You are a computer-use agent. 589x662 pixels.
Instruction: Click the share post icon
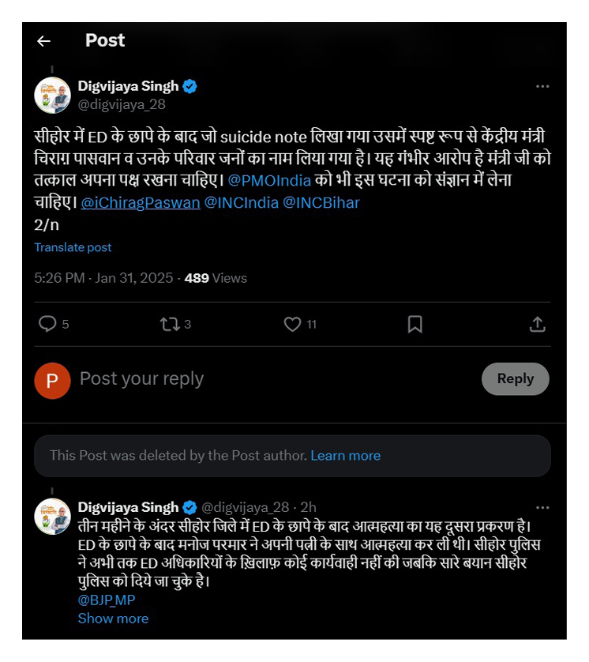click(x=537, y=324)
